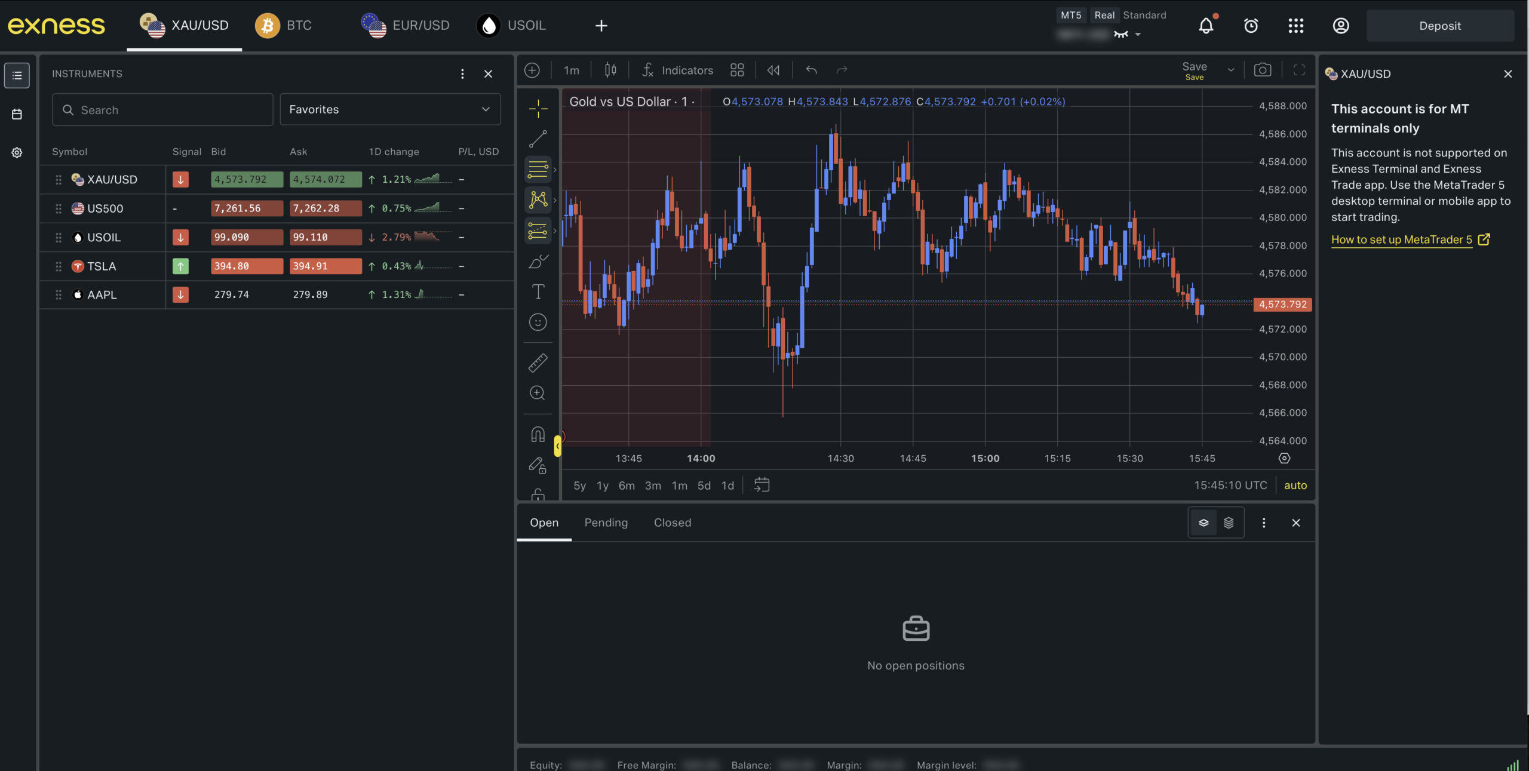Select the brush drawing tool
Screen dimensions: 1529x771
tap(538, 261)
